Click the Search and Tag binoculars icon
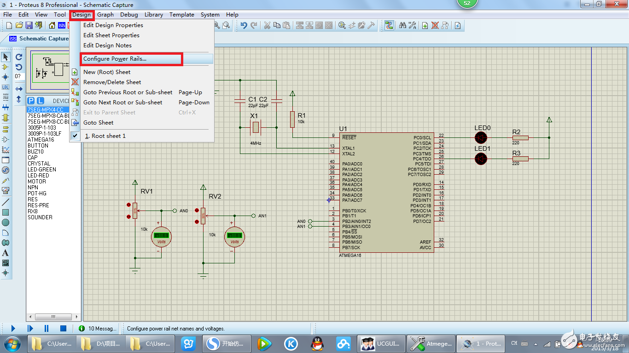629x353 pixels. point(402,25)
